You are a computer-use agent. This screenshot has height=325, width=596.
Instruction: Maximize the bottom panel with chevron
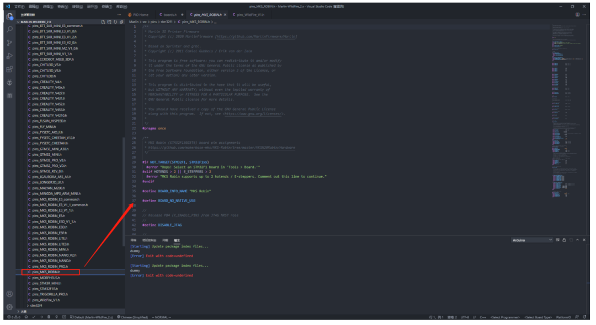(577, 240)
